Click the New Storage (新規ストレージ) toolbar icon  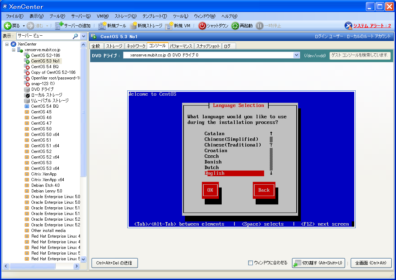coord(133,26)
